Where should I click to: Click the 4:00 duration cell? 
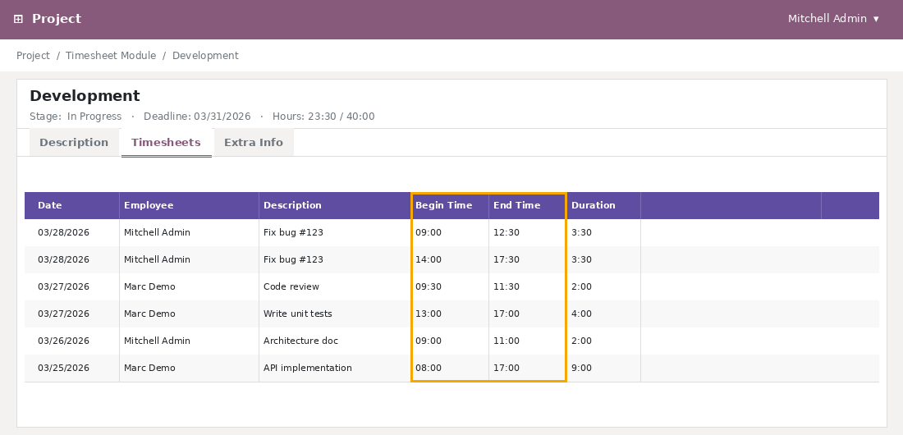click(603, 314)
